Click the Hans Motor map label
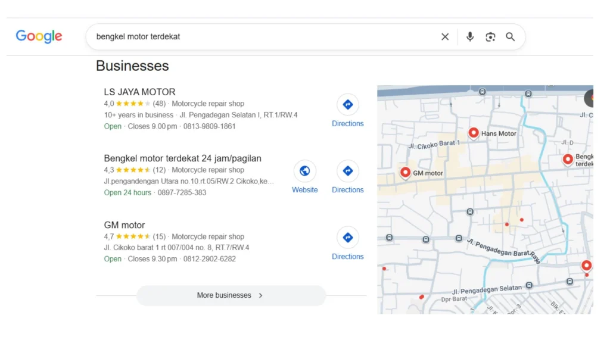The height and width of the screenshot is (343, 610). point(499,133)
